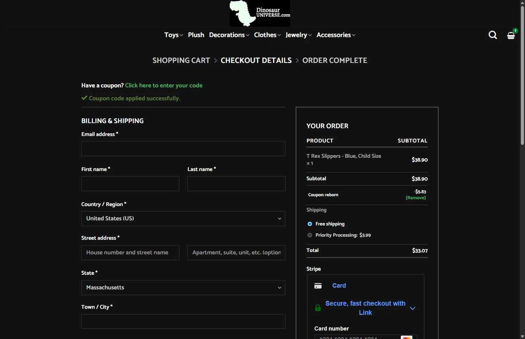Viewport: 525px width, 339px height.
Task: Click Secure, fast checkout with Link
Action: pos(365,308)
